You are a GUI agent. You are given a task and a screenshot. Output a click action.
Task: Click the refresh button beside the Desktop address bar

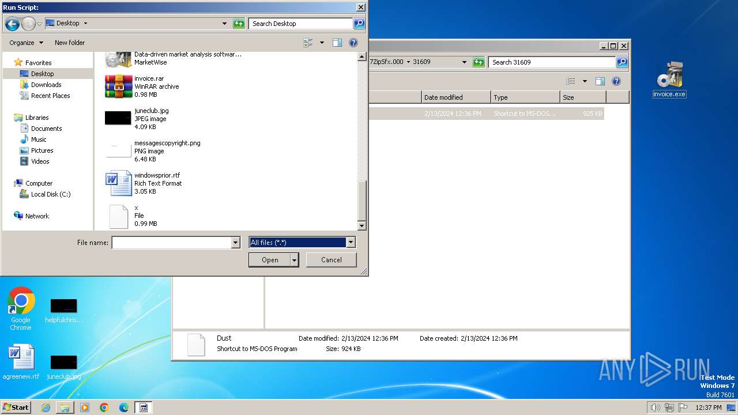coord(239,24)
